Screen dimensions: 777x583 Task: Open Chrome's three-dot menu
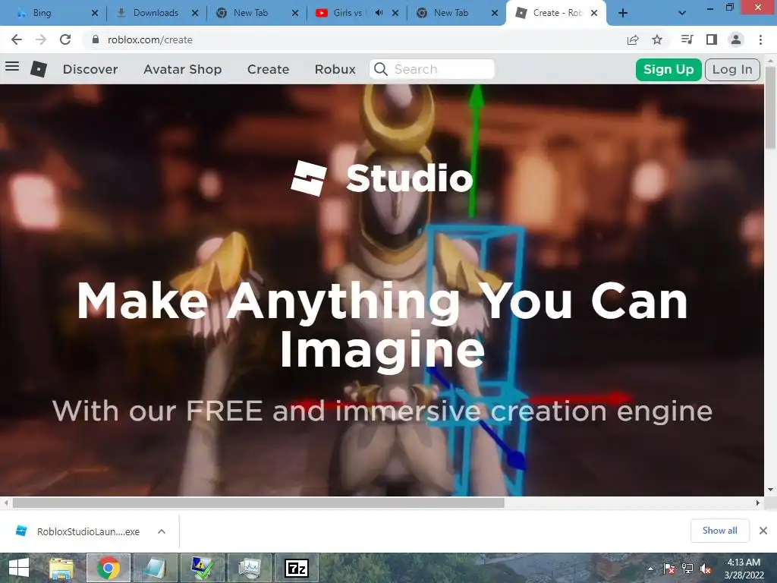pyautogui.click(x=760, y=39)
